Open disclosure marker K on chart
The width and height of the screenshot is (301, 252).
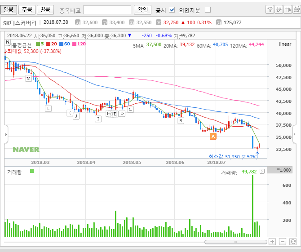[70, 113]
